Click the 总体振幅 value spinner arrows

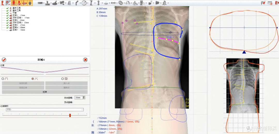tap(84, 97)
